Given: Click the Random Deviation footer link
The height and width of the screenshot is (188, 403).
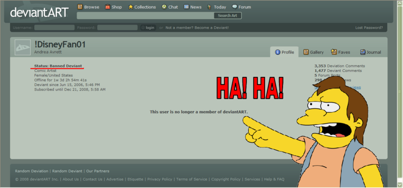Looking at the screenshot, I should point(32,171).
